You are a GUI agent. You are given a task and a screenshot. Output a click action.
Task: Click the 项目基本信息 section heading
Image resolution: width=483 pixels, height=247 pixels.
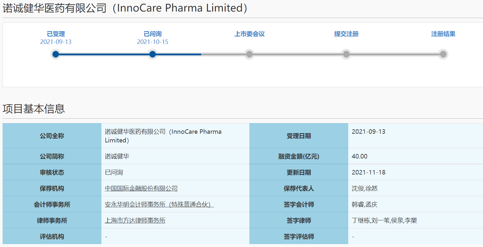[34, 109]
